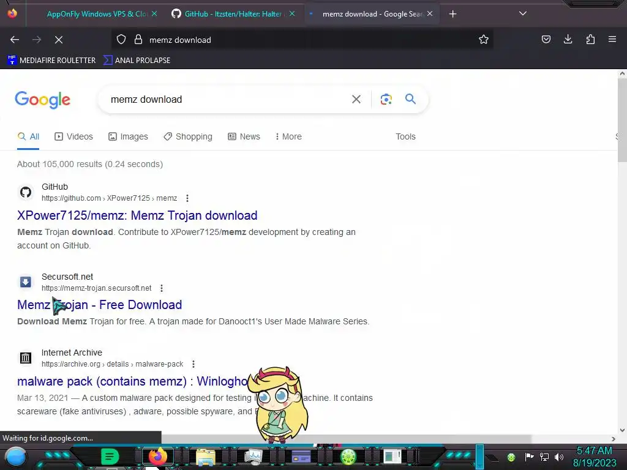Viewport: 627px width, 470px height.
Task: Open options for the Securesoft.net result
Action: click(x=162, y=288)
